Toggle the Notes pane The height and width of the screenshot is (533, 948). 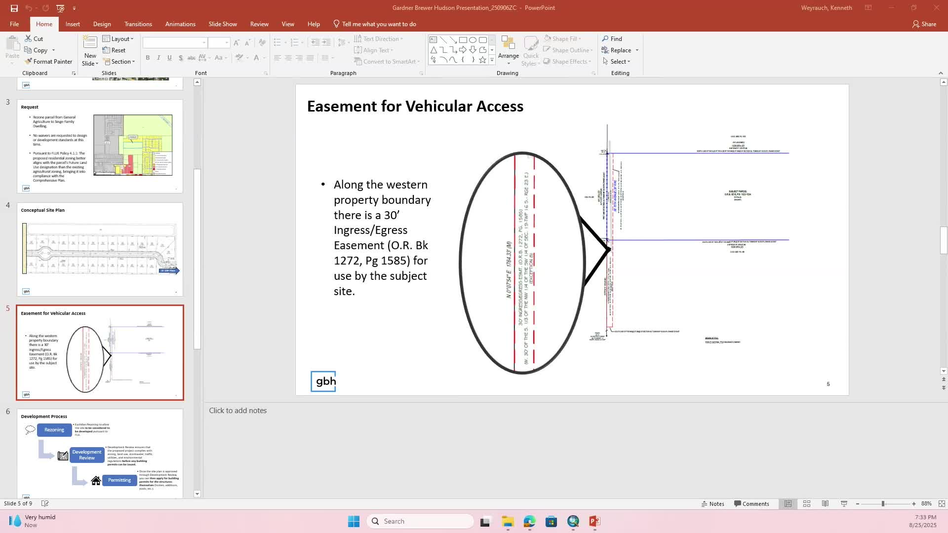point(712,504)
